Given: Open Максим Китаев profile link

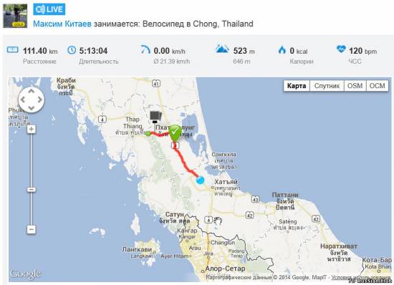Looking at the screenshot, I should coord(62,24).
